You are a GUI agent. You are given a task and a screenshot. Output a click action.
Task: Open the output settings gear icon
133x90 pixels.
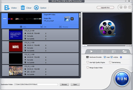[x=72, y=19]
